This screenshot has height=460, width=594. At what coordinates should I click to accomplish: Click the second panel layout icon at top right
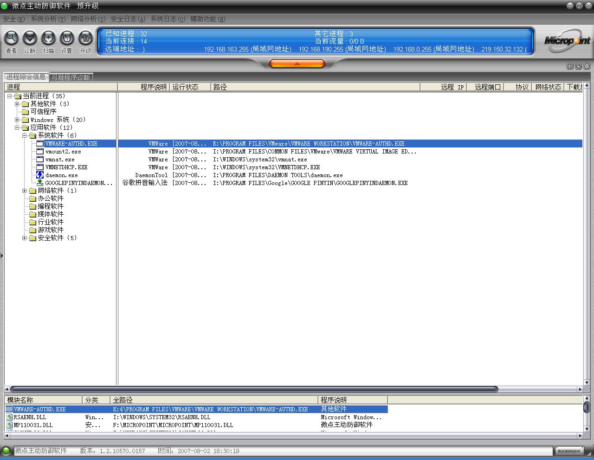[579, 66]
